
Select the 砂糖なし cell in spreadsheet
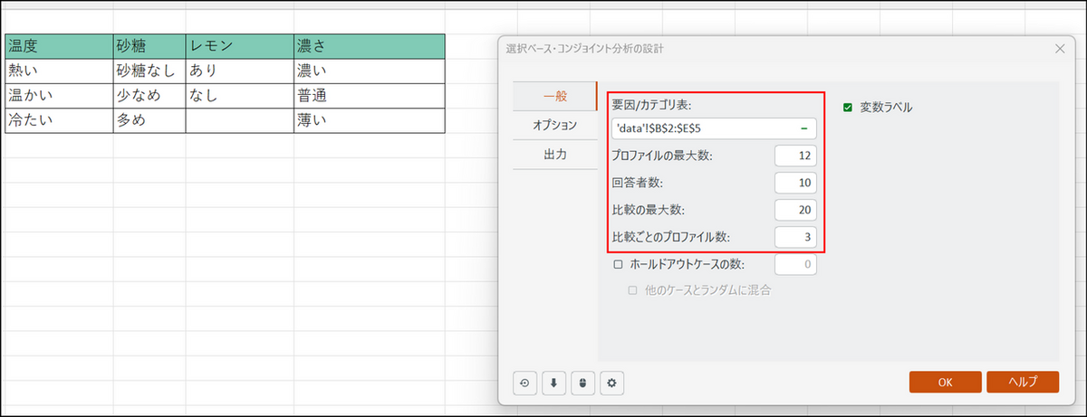(x=149, y=70)
